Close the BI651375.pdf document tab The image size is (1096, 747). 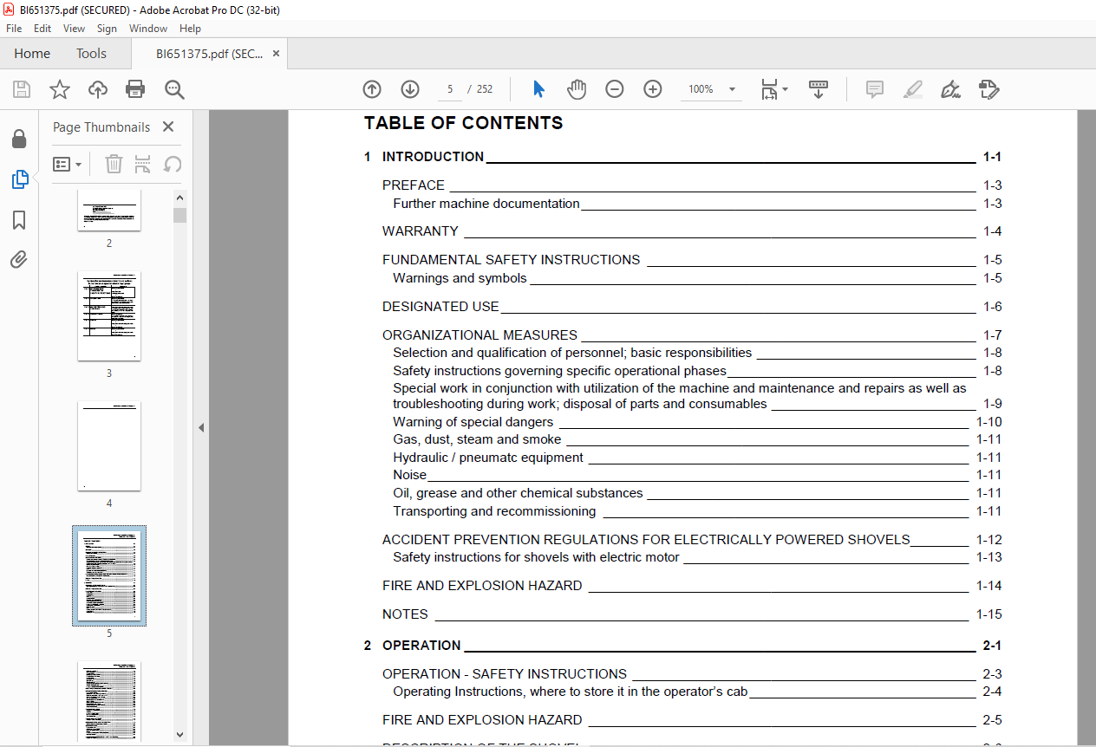pyautogui.click(x=276, y=54)
